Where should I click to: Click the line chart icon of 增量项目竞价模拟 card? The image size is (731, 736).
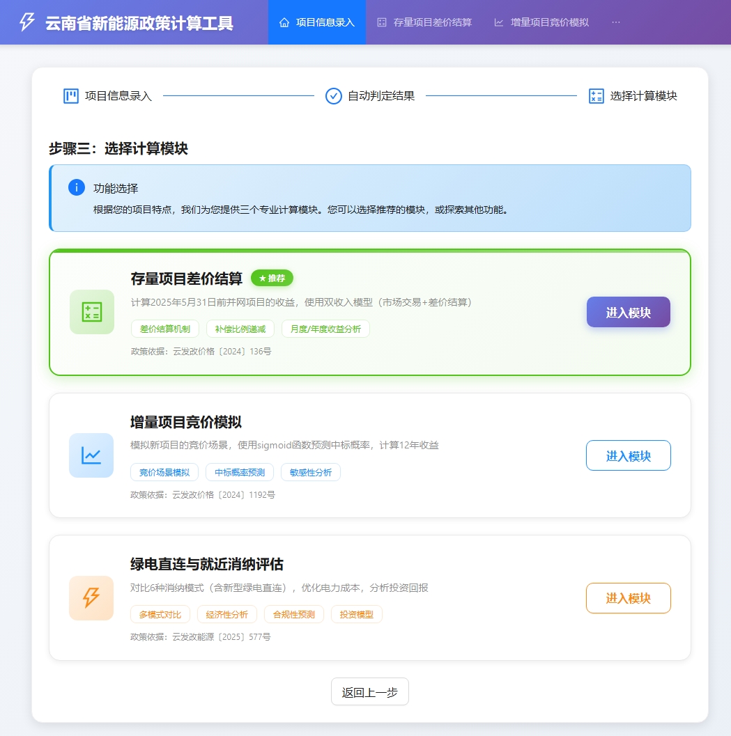91,455
